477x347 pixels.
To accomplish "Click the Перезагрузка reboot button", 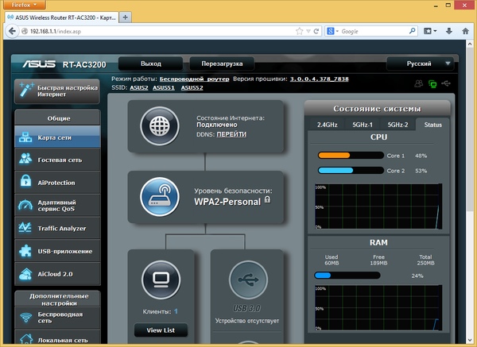I will click(x=222, y=64).
